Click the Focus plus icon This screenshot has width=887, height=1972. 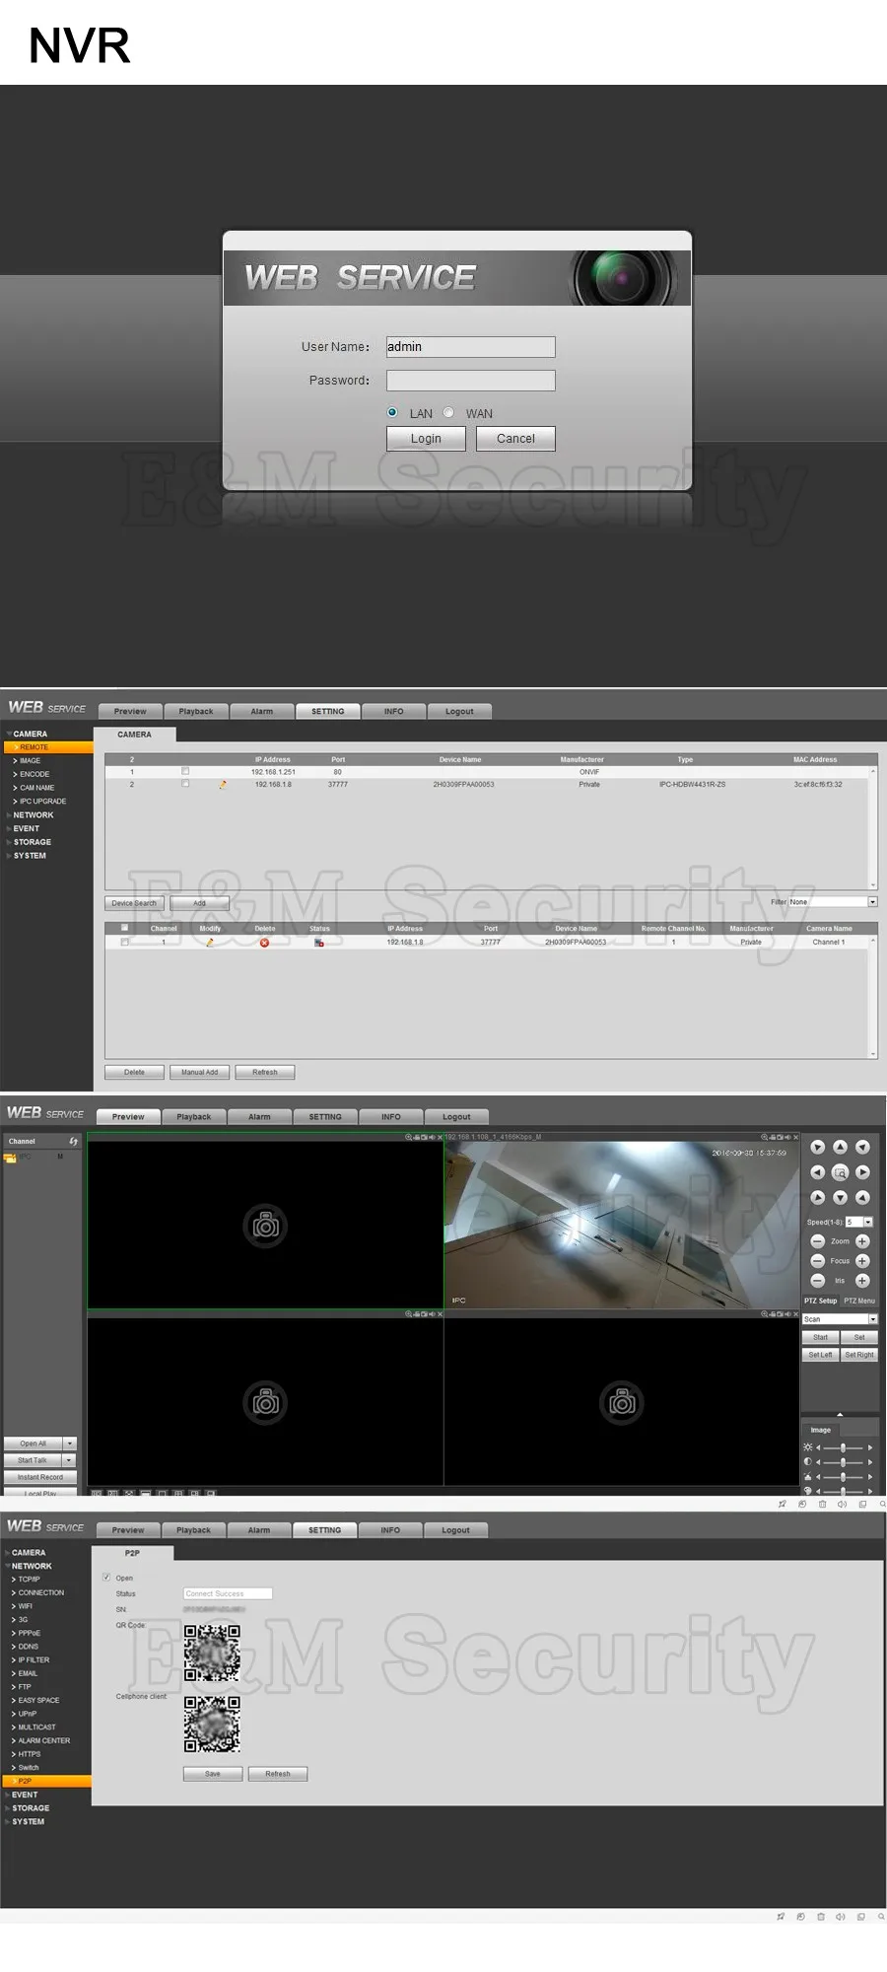pos(862,1261)
